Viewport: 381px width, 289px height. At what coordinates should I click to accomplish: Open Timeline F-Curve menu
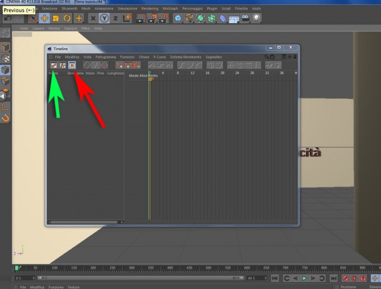[x=160, y=57]
